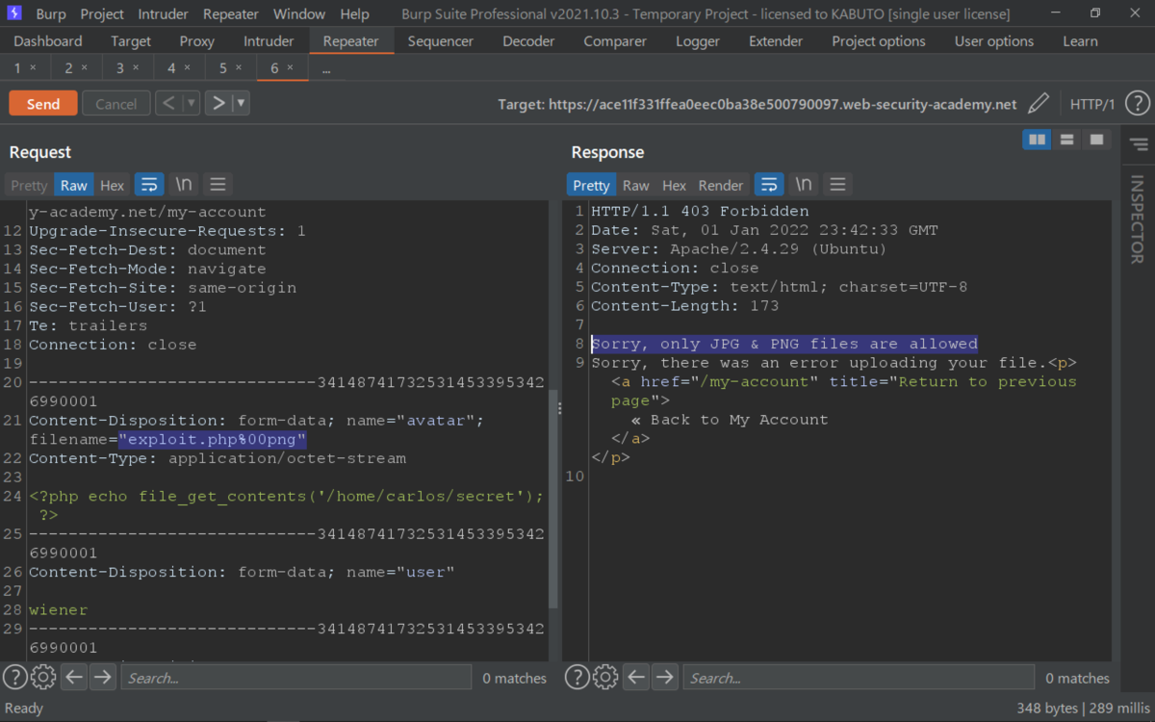Click the pencil icon to edit target
The width and height of the screenshot is (1155, 722).
pyautogui.click(x=1039, y=104)
